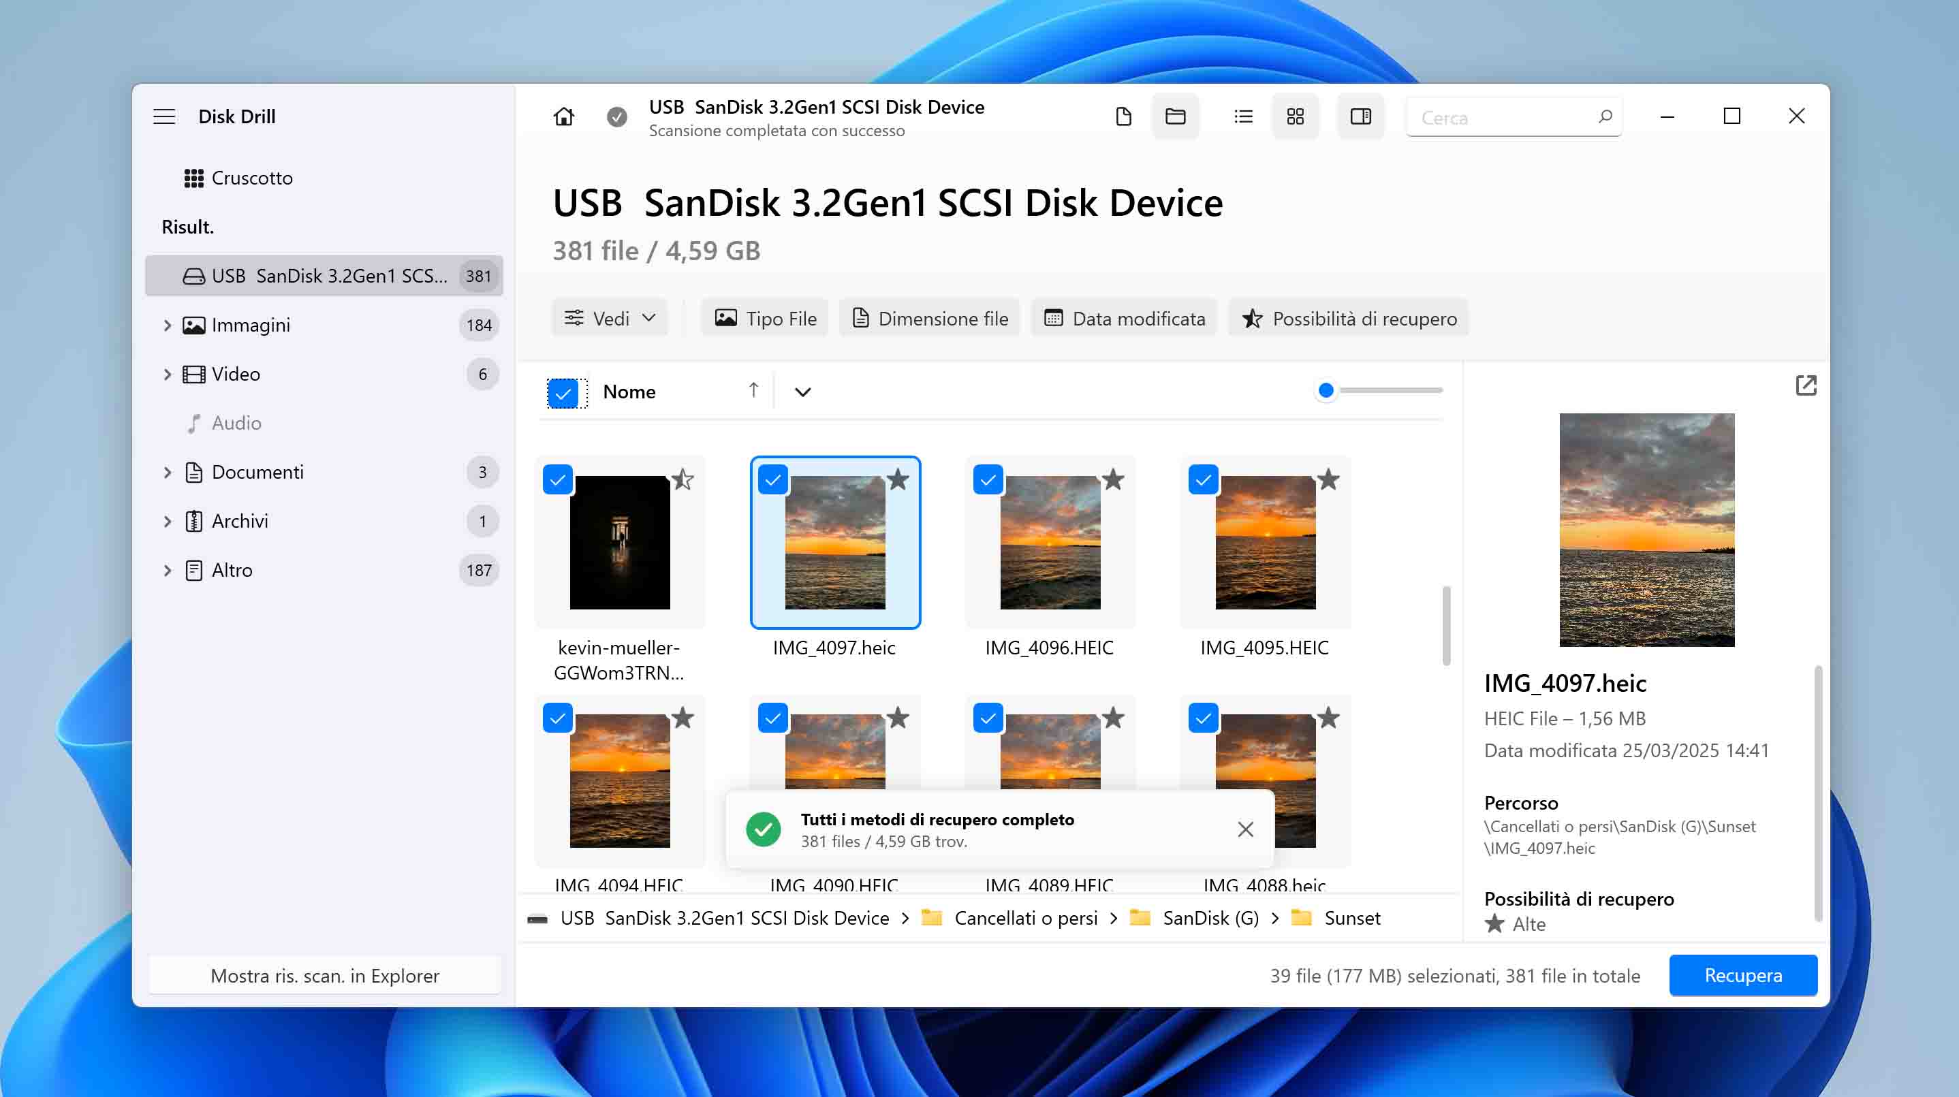Select the IMG_4096.HEIC thumbnail image
The width and height of the screenshot is (1959, 1097).
(x=1050, y=542)
